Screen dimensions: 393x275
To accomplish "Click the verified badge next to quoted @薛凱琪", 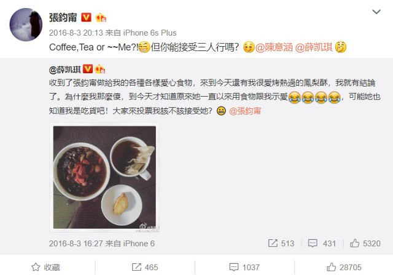I will pos(88,69).
